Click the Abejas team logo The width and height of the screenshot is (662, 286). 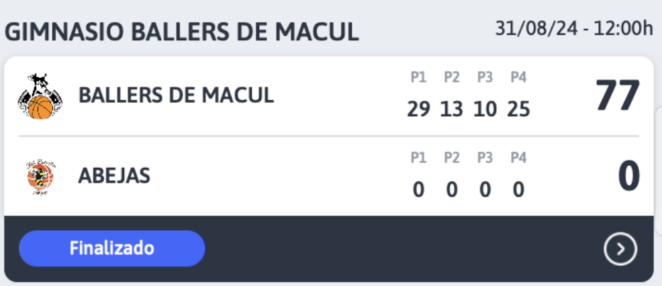(x=40, y=177)
